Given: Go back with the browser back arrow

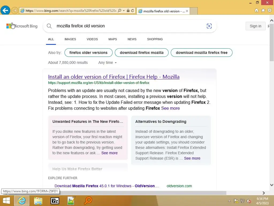Looking at the screenshot, I should [5, 10].
